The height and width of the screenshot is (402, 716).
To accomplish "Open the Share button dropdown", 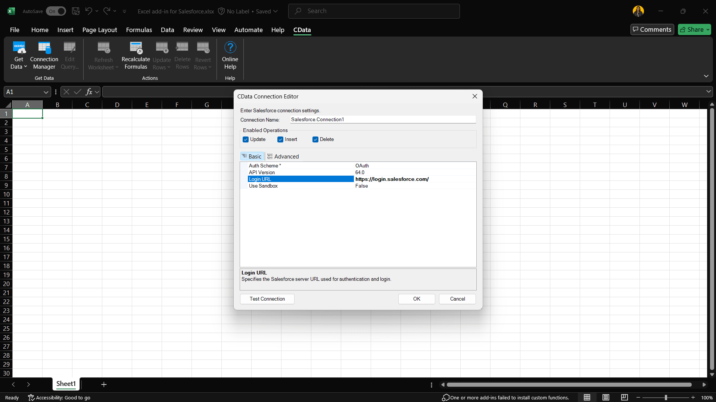I will pos(707,29).
